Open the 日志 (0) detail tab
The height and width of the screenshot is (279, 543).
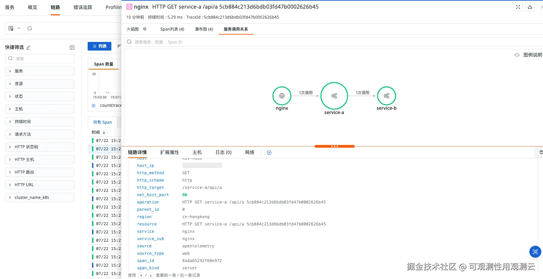pos(224,152)
